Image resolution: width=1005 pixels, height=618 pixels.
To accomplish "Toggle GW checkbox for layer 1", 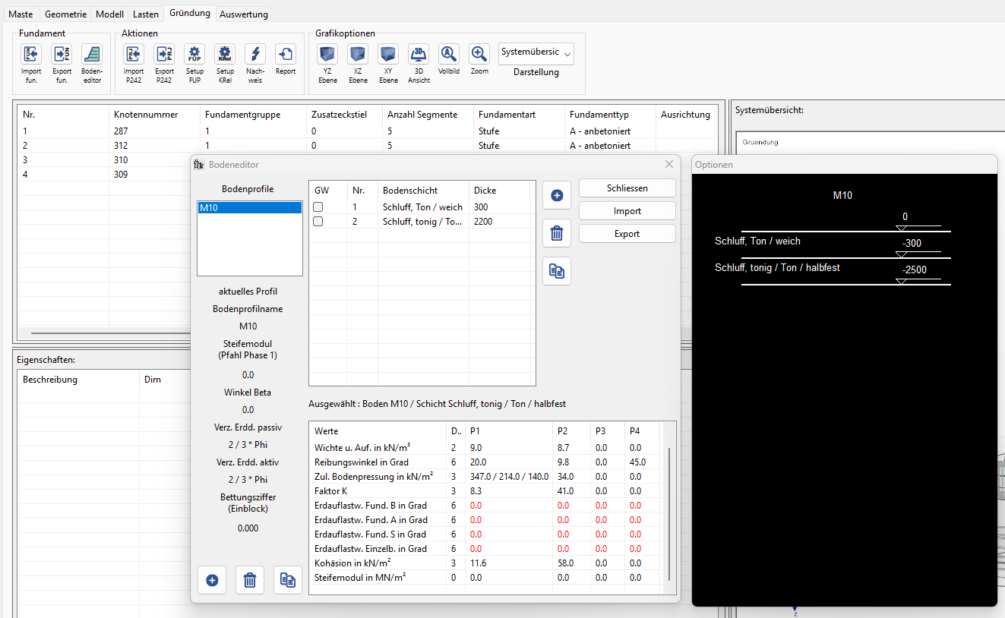I will click(318, 207).
